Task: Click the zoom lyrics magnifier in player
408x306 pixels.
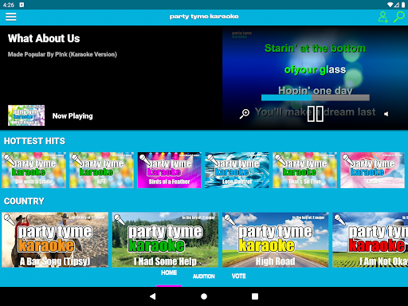Action: tap(245, 114)
